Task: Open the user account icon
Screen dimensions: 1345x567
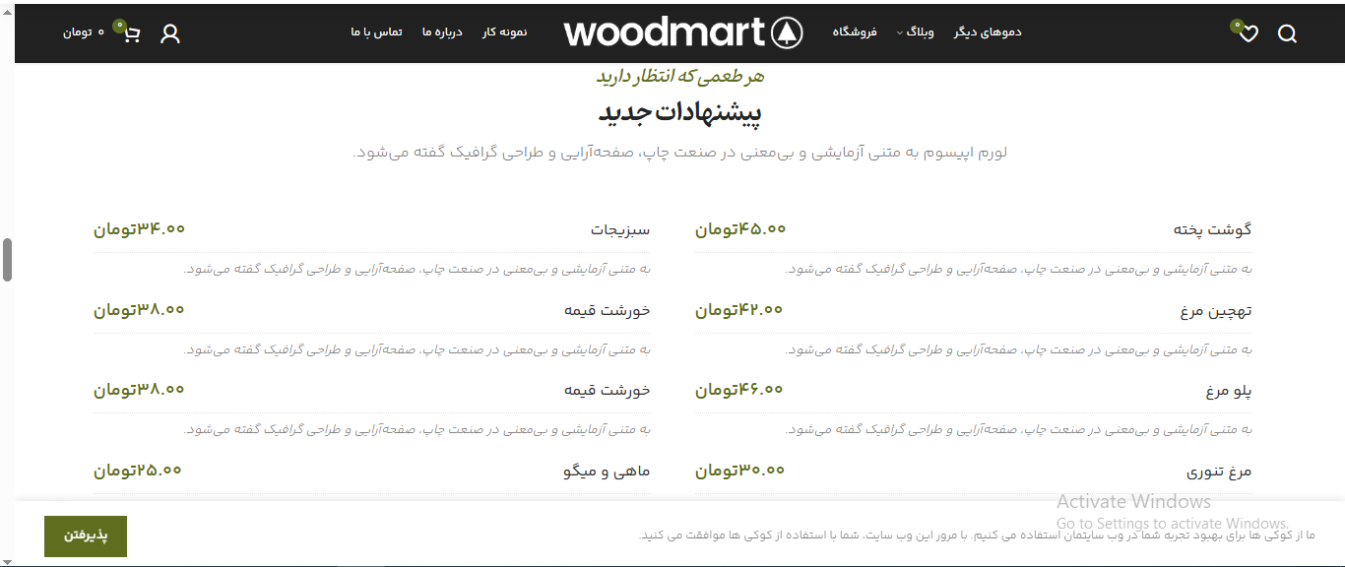Action: [x=170, y=32]
